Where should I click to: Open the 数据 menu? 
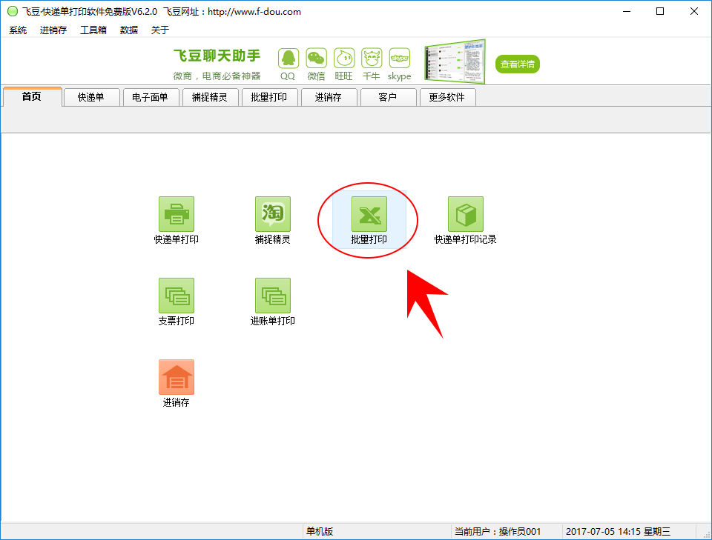(129, 30)
